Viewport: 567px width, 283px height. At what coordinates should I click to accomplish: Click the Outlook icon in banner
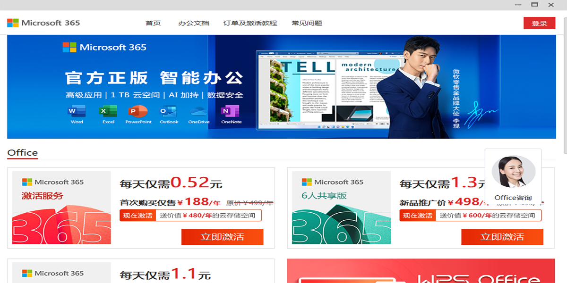coord(169,112)
